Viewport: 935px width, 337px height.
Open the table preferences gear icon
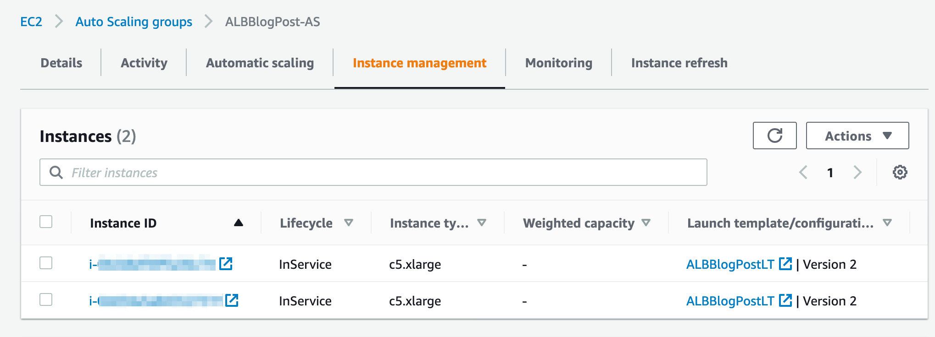click(x=900, y=173)
